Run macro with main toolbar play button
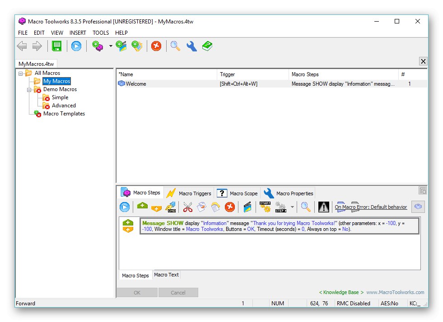This screenshot has height=322, width=443. pos(76,46)
